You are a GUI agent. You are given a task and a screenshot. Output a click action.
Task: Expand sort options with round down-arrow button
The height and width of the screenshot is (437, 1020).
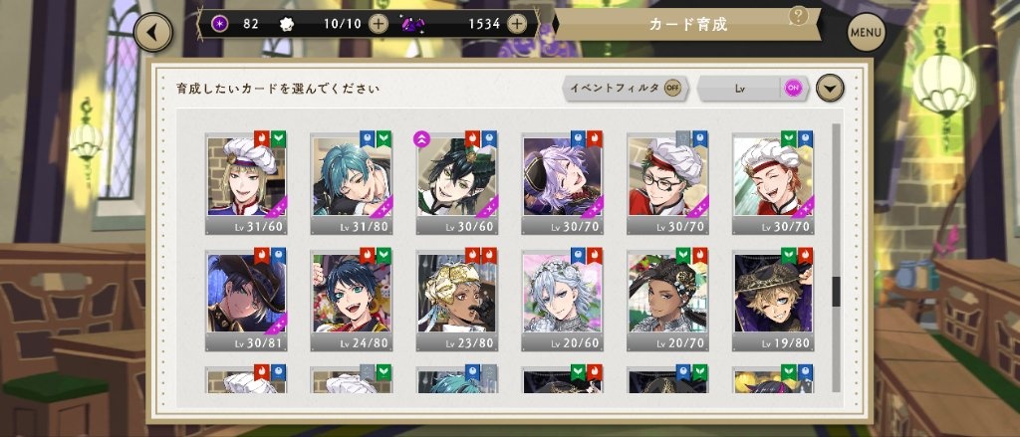[x=830, y=88]
